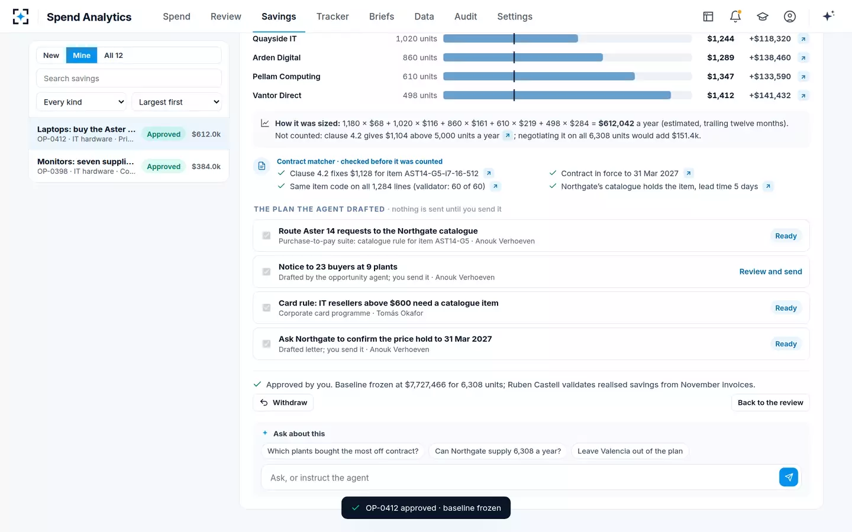Click suggestion Which plants bought the most off contract?
The image size is (852, 532).
pos(343,451)
